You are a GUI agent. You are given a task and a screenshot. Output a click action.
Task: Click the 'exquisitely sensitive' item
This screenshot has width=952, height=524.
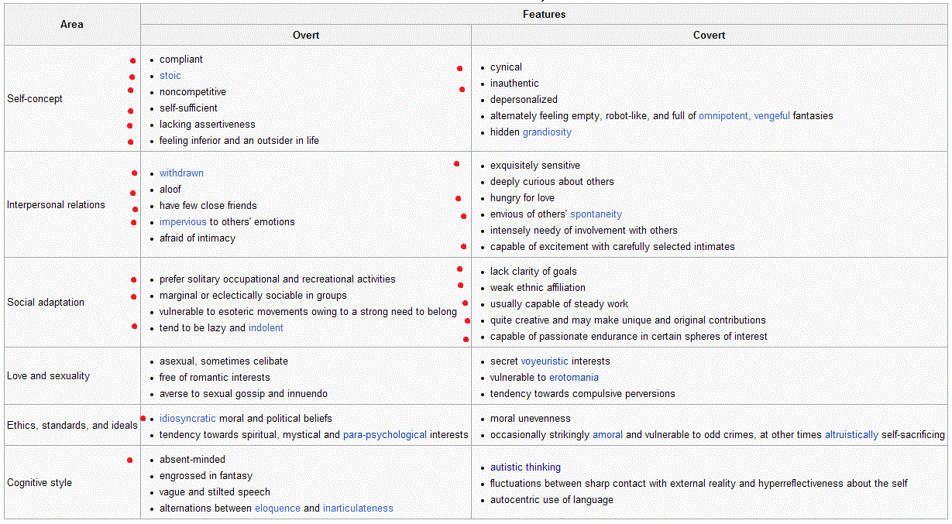coord(535,166)
